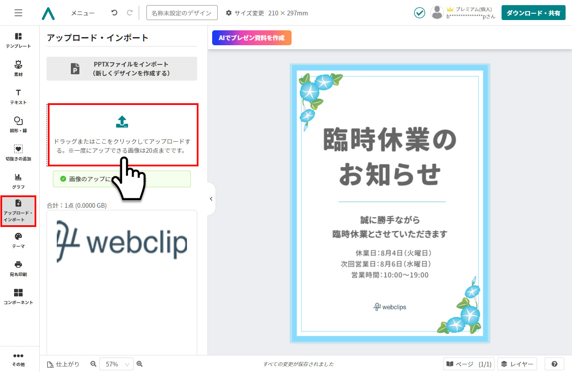Click the 合計:1点 (0.0000 GB) label
Viewport: 572px width, 372px height.
click(x=77, y=206)
